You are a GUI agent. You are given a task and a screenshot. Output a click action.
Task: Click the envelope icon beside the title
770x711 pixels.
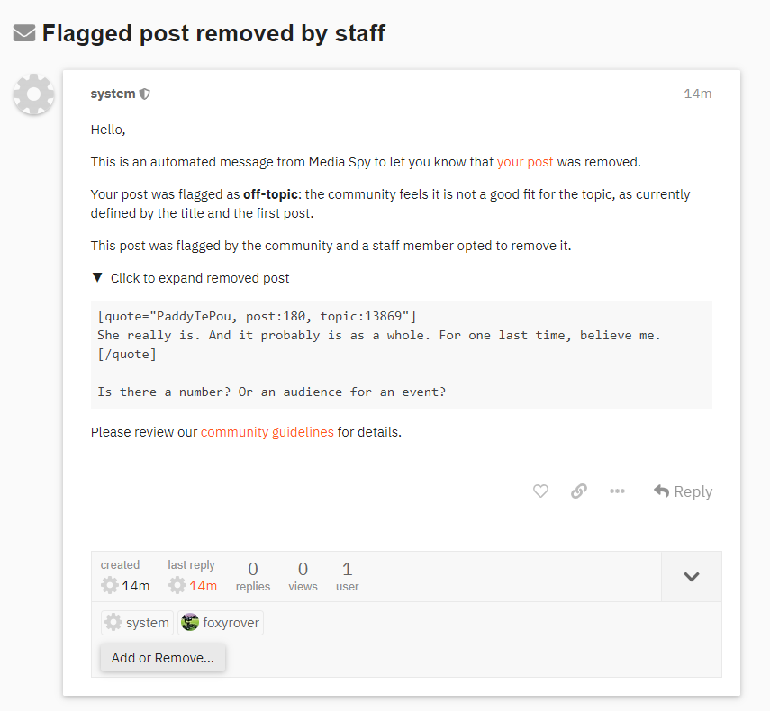point(24,34)
